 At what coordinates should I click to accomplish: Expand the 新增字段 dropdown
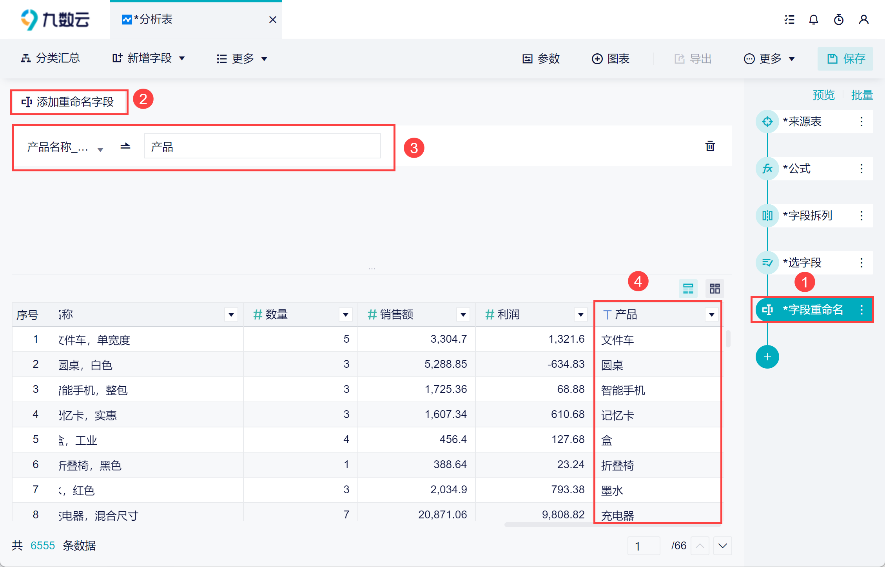(x=148, y=58)
